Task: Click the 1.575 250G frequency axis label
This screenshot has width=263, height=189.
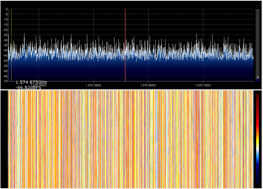Action: click(x=93, y=85)
